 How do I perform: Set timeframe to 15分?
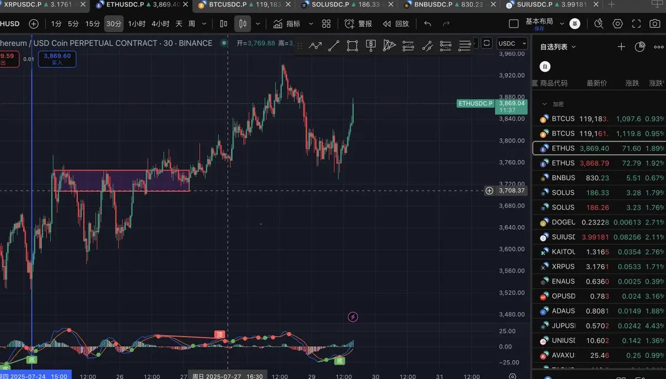click(x=92, y=24)
